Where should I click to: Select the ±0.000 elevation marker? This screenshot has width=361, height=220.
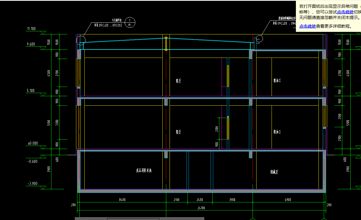32,143
